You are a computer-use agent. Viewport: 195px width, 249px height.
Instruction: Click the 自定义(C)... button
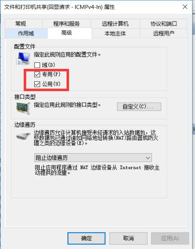[139, 107]
